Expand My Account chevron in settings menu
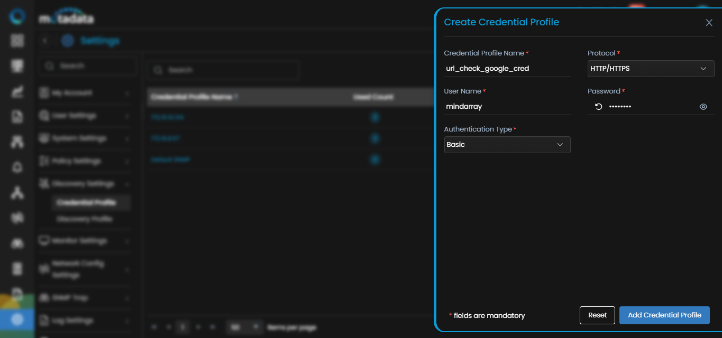 coord(127,93)
